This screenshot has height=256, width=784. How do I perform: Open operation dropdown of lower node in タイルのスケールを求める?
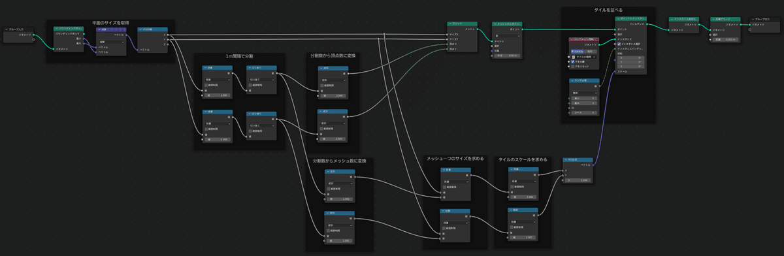(523, 221)
